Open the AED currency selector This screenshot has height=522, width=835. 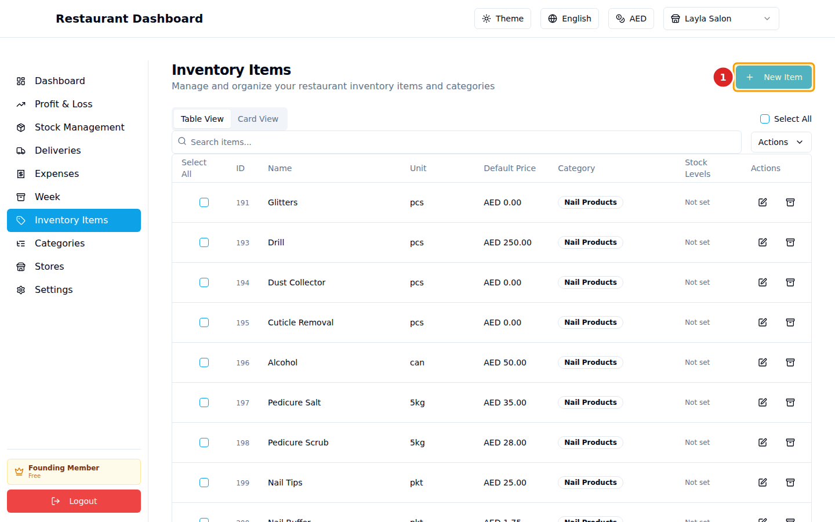tap(631, 19)
